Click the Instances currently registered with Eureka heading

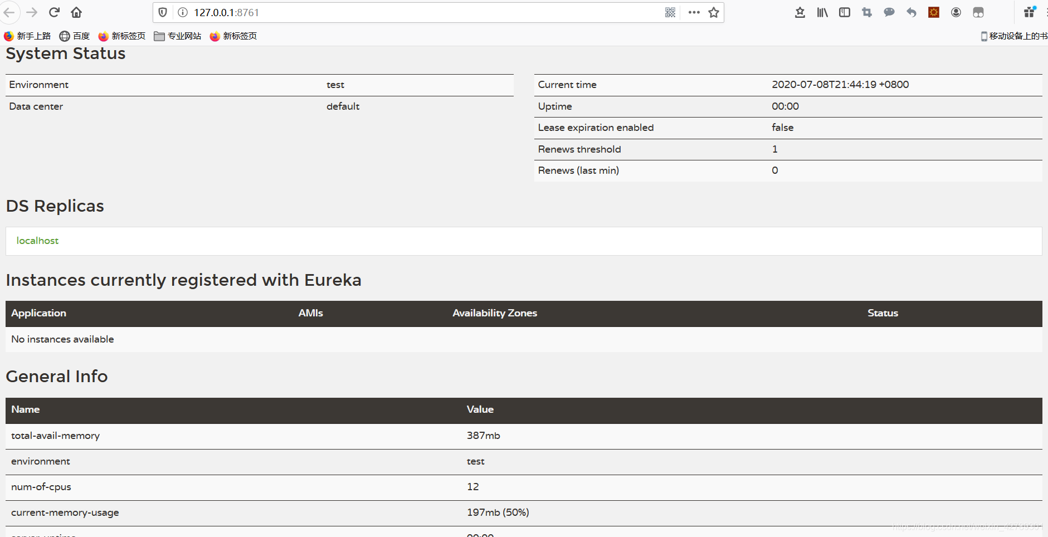(x=183, y=280)
